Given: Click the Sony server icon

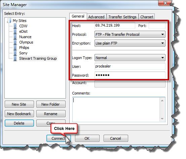Looking at the screenshot, I should (x=15, y=53).
